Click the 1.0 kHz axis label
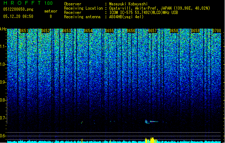225x143 pixels. [x=3, y=65]
